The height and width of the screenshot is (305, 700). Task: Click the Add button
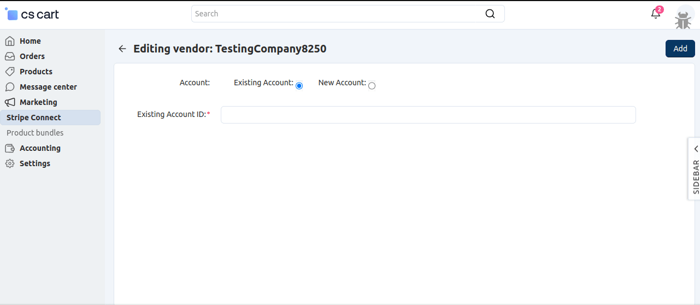pyautogui.click(x=680, y=49)
